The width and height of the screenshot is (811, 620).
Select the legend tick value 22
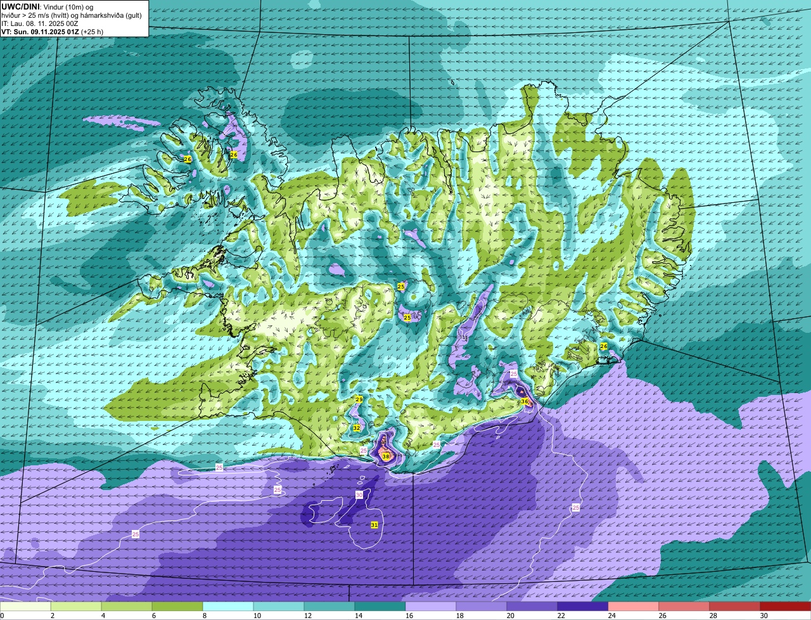[561, 616]
